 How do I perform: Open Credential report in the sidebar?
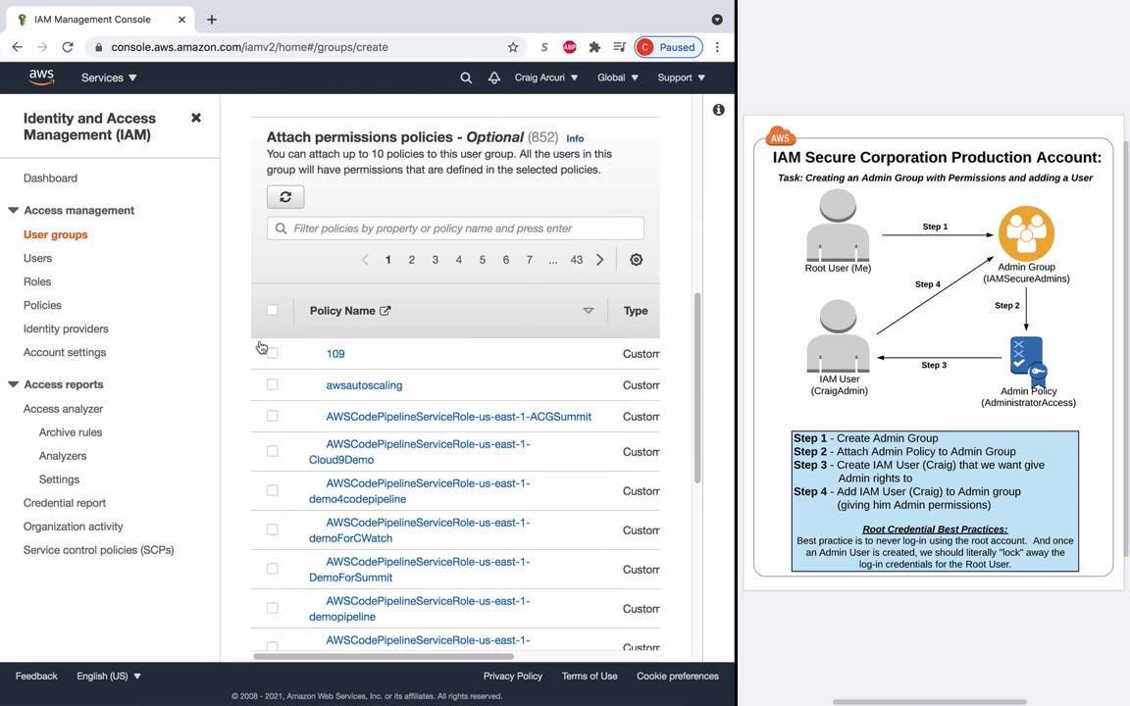click(64, 503)
